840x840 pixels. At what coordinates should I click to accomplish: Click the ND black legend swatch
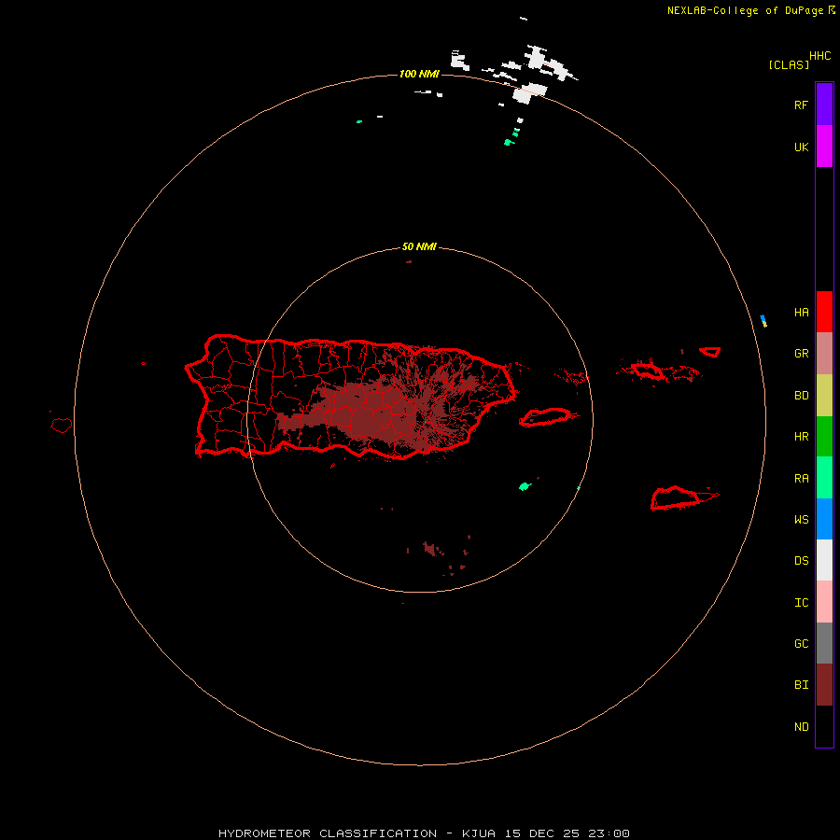(x=824, y=726)
